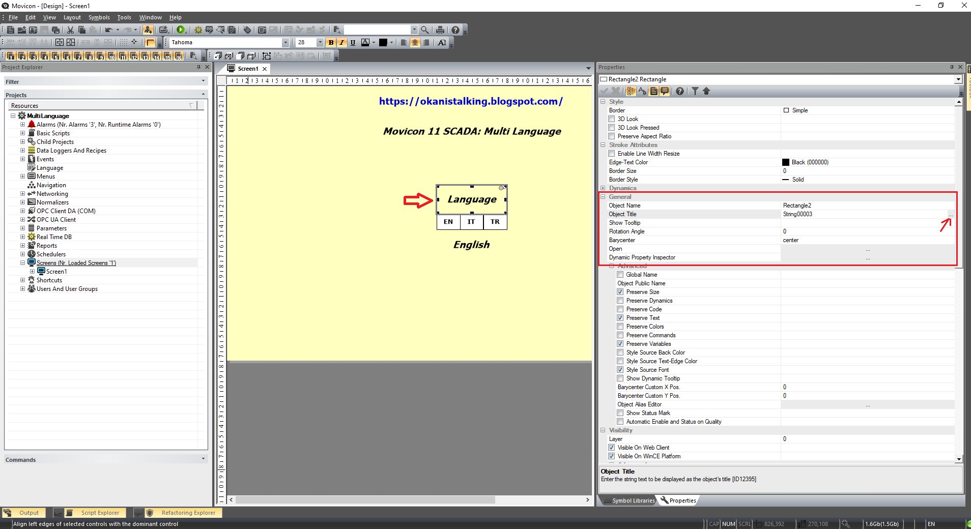Open the Tools menu
The width and height of the screenshot is (971, 529).
click(x=124, y=17)
